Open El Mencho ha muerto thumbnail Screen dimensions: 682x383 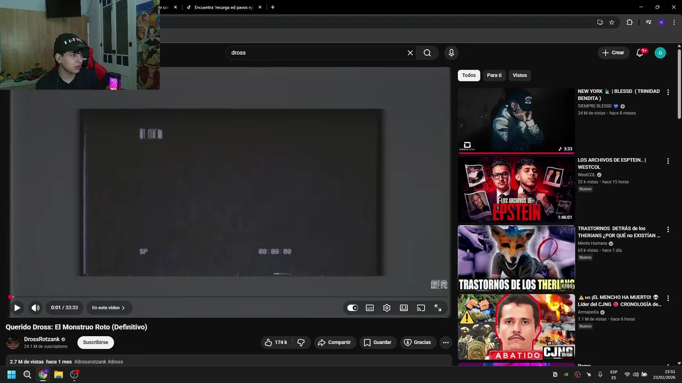[x=516, y=327]
